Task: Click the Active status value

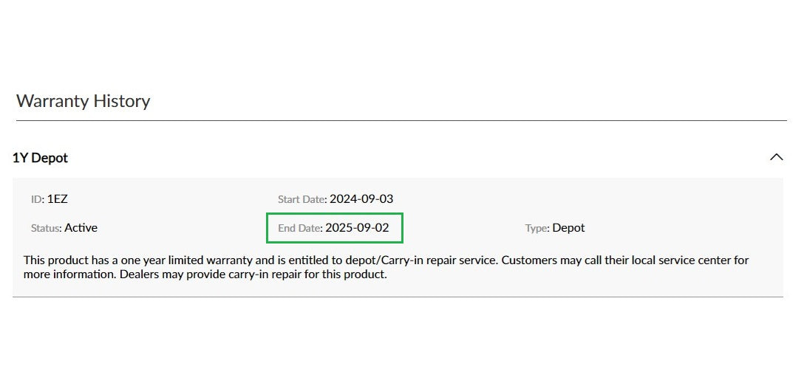Action: tap(81, 228)
